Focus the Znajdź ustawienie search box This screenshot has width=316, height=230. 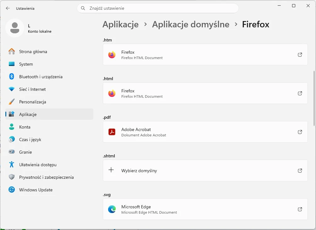point(158,8)
